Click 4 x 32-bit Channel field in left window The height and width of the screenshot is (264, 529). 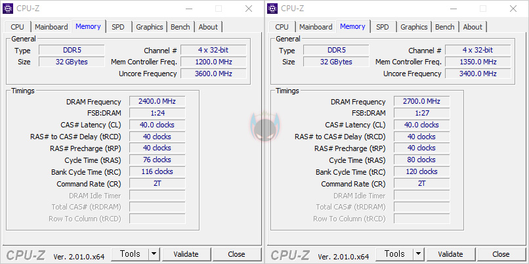213,50
